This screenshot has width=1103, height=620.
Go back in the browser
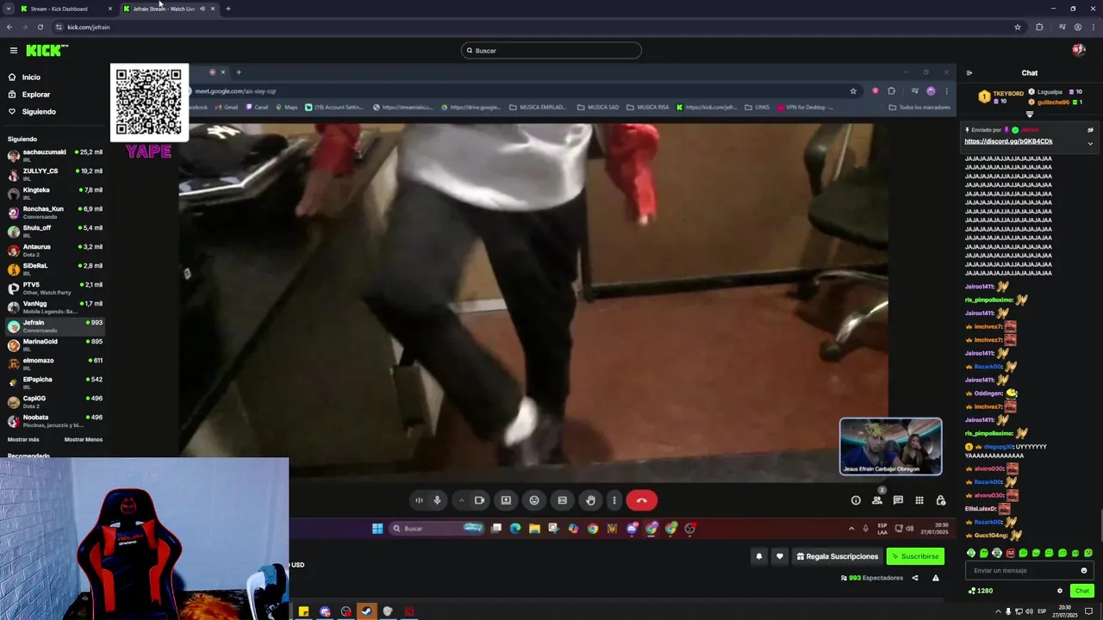pos(9,27)
